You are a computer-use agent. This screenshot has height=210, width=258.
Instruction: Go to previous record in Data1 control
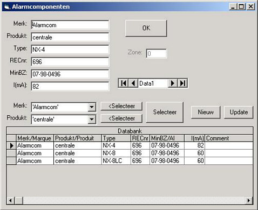click(133, 83)
